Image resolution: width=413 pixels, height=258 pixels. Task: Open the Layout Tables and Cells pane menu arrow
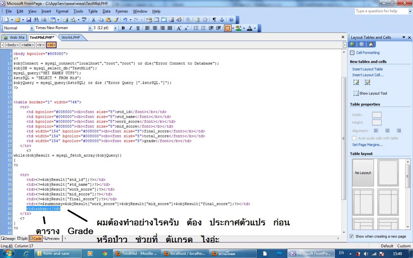(x=404, y=37)
